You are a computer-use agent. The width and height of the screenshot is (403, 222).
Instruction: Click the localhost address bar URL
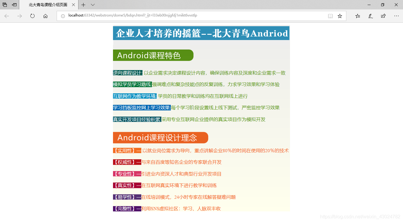click(133, 15)
